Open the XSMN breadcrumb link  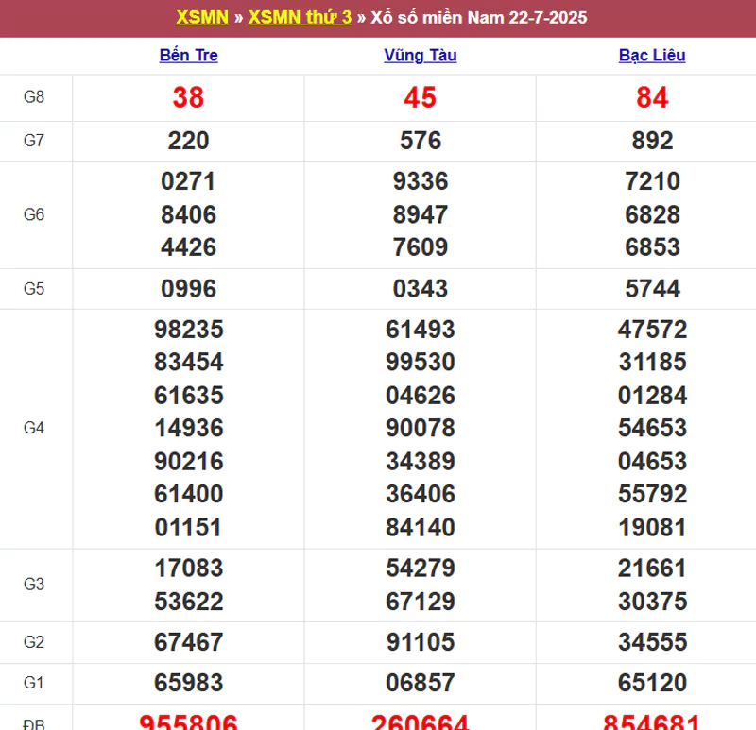(x=202, y=17)
